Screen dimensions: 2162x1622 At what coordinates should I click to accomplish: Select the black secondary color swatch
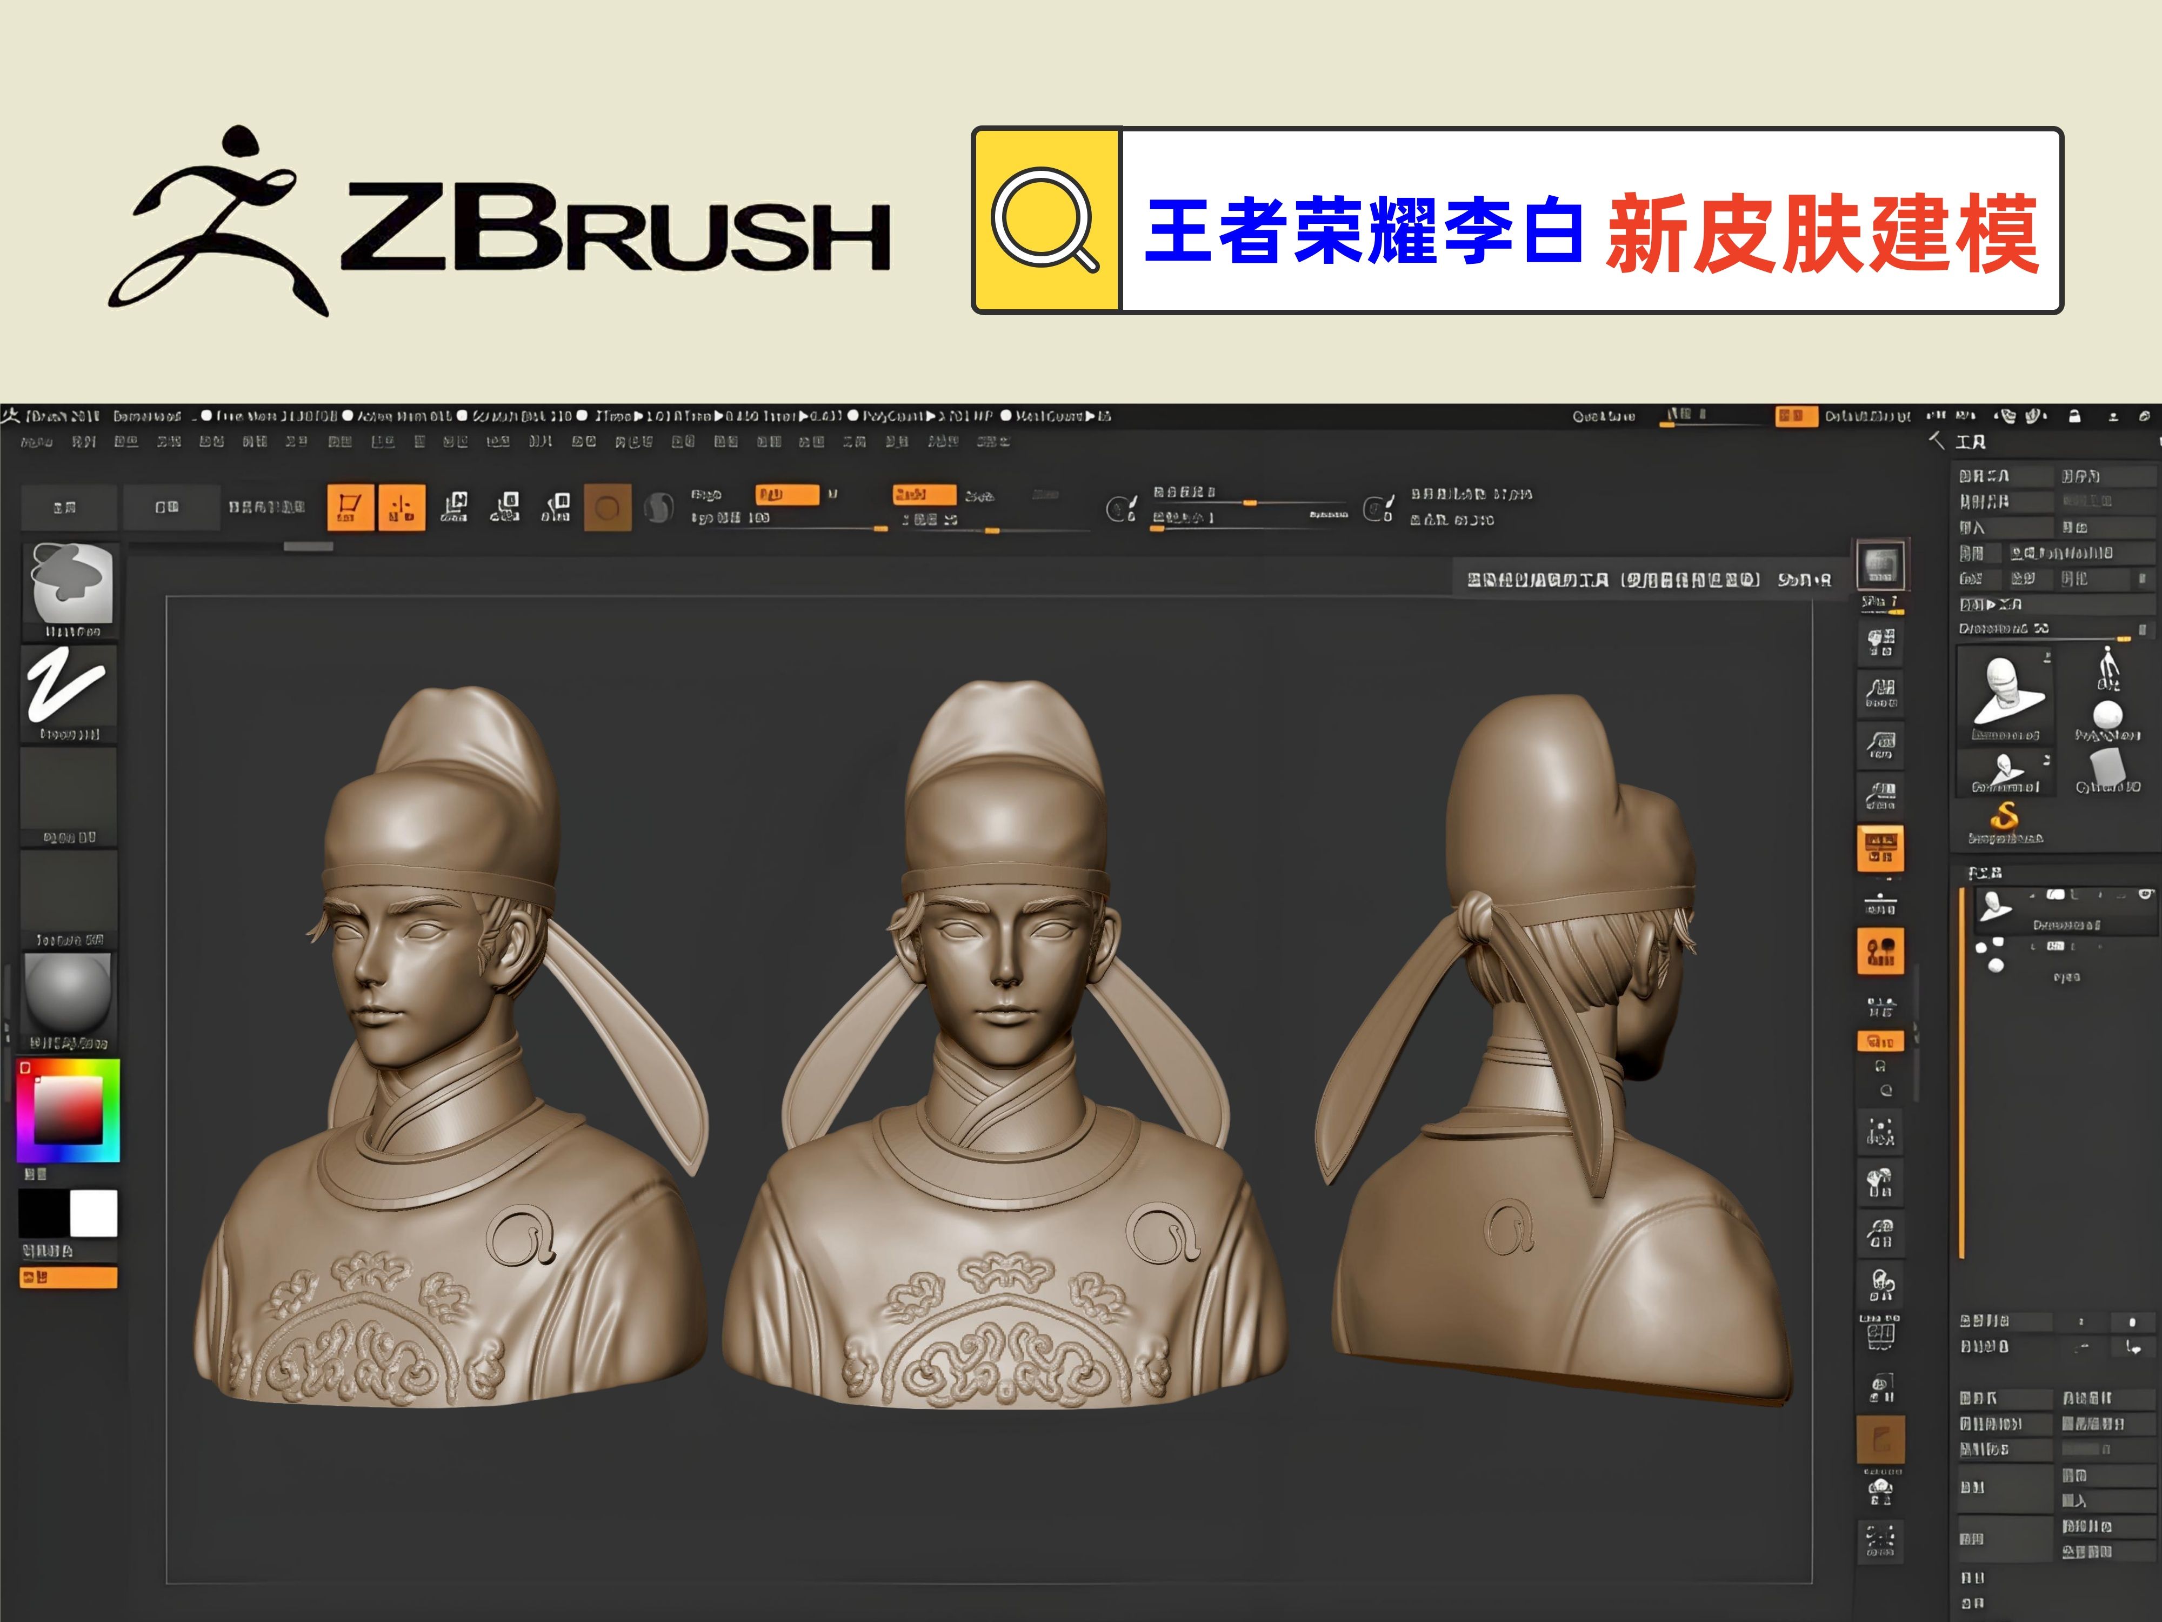(x=44, y=1213)
